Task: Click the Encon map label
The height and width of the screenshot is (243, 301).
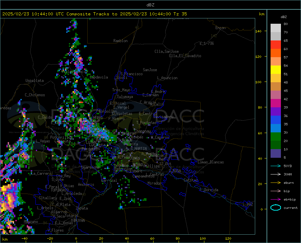Action: (x=220, y=28)
